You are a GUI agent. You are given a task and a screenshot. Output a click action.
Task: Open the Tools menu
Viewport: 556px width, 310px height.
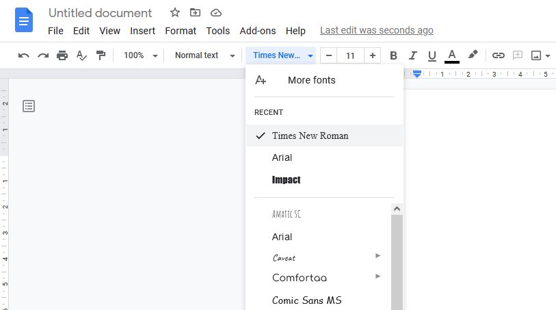218,31
